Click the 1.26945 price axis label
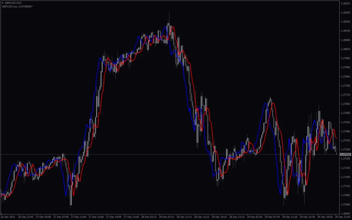 [345, 213]
